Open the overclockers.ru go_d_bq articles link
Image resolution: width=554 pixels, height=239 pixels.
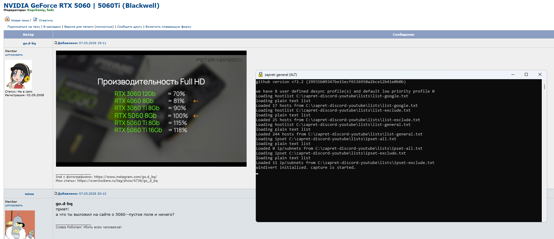click(117, 181)
